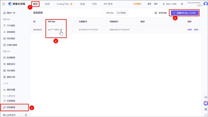208x117 pixels.
Task: Open the API 参考 top tab
Action: 108,4
